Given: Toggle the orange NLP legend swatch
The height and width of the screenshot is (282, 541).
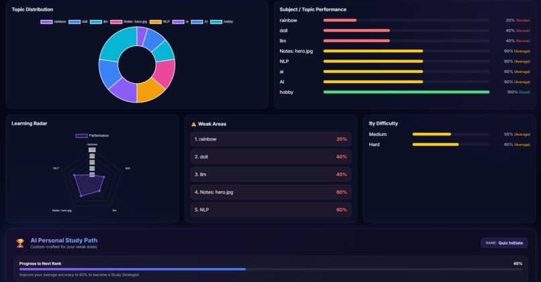Looking at the screenshot, I should tap(156, 21).
